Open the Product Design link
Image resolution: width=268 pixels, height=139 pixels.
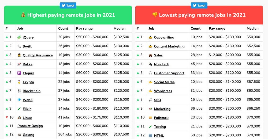pos(30,126)
